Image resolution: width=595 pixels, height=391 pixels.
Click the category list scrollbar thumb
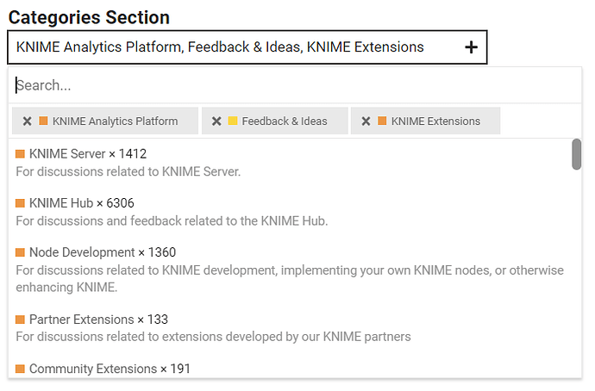click(576, 154)
